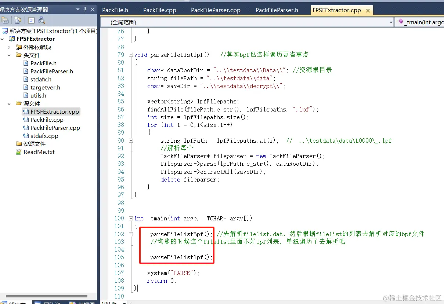Switch to the PackFile.h tab
Viewport: 444px width, 304px height.
click(x=115, y=10)
